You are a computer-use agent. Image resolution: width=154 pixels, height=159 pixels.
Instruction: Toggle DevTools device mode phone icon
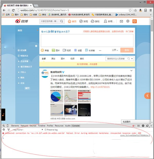7,126
